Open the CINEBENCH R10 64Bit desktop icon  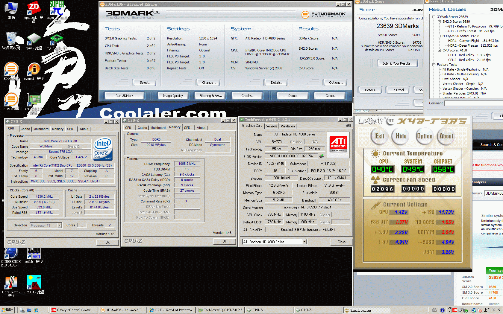(x=11, y=257)
